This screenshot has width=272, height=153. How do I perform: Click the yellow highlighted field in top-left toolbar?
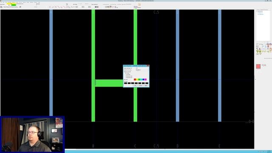click(x=11, y=4)
